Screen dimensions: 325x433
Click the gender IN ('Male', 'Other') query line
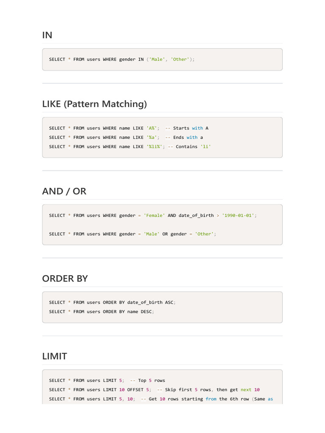coord(122,59)
